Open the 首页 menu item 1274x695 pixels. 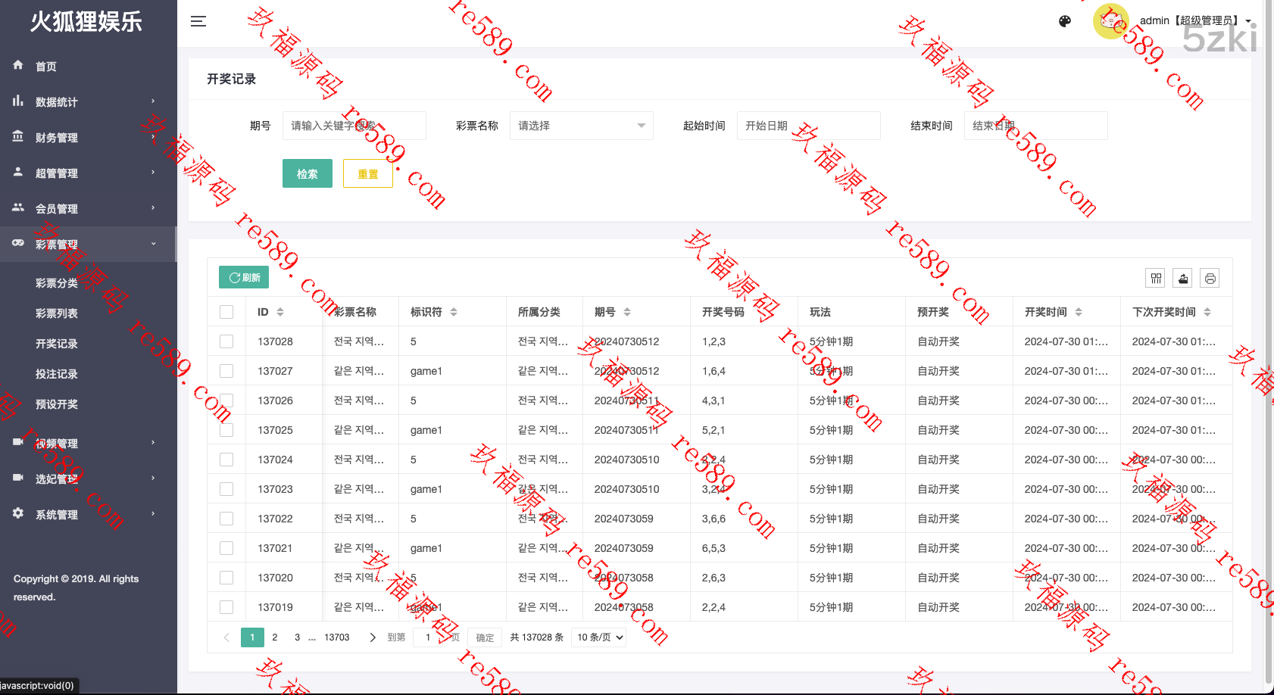pyautogui.click(x=89, y=66)
